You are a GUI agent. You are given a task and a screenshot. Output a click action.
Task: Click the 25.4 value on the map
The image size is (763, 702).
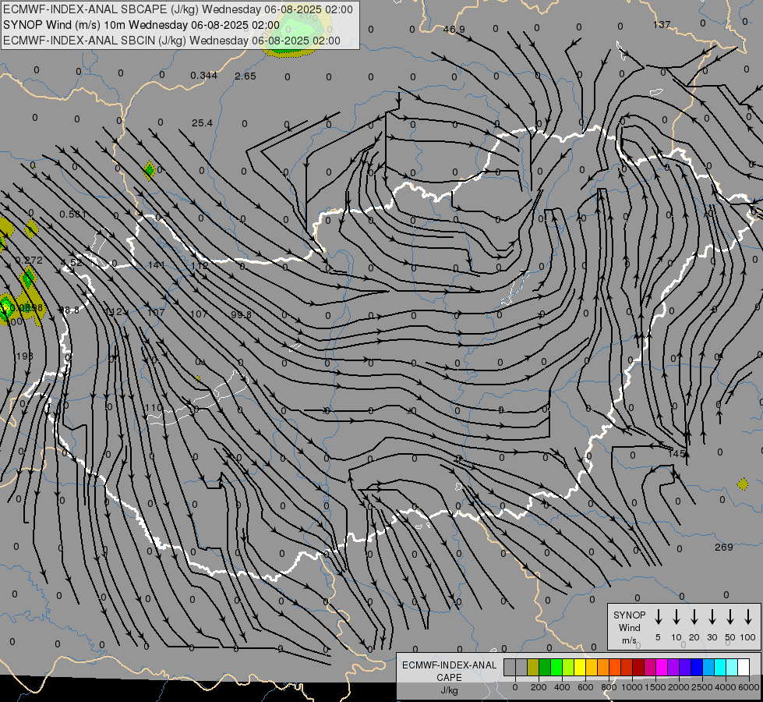[x=202, y=123]
